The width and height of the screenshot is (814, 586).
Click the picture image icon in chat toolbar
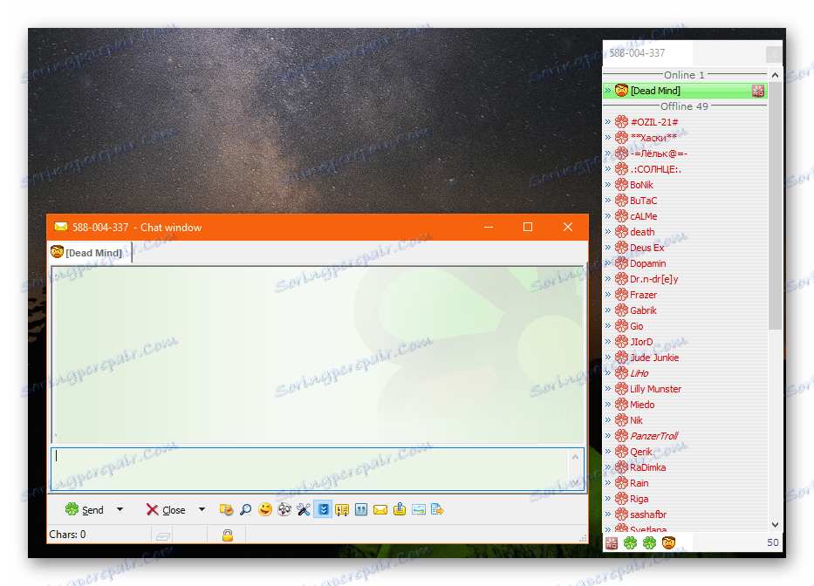click(x=419, y=510)
